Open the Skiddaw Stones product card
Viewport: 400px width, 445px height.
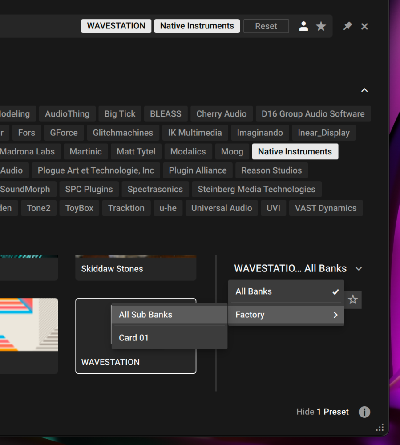point(136,268)
